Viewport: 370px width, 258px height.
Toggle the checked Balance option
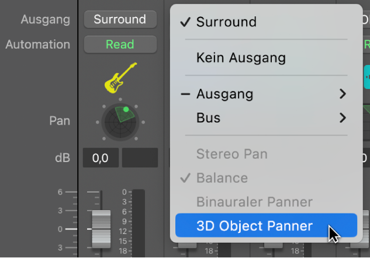coord(222,178)
